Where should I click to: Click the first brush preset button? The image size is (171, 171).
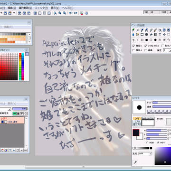pos(149,112)
